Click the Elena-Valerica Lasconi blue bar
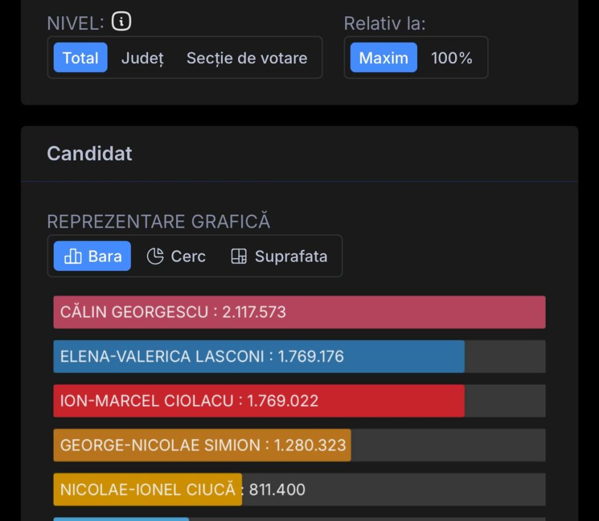 point(259,357)
